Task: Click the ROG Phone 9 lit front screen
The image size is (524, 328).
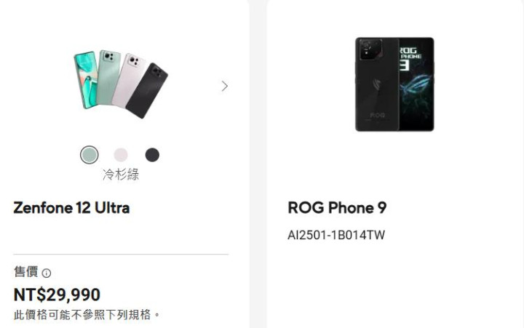Action: pos(416,84)
